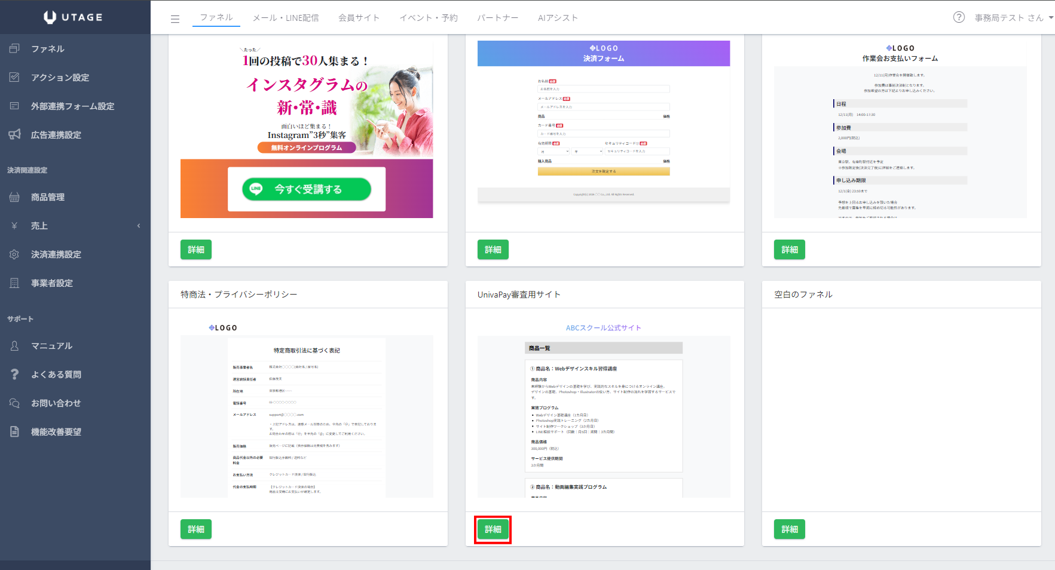
Task: Select the 商品管理 basket icon
Action: click(x=15, y=197)
